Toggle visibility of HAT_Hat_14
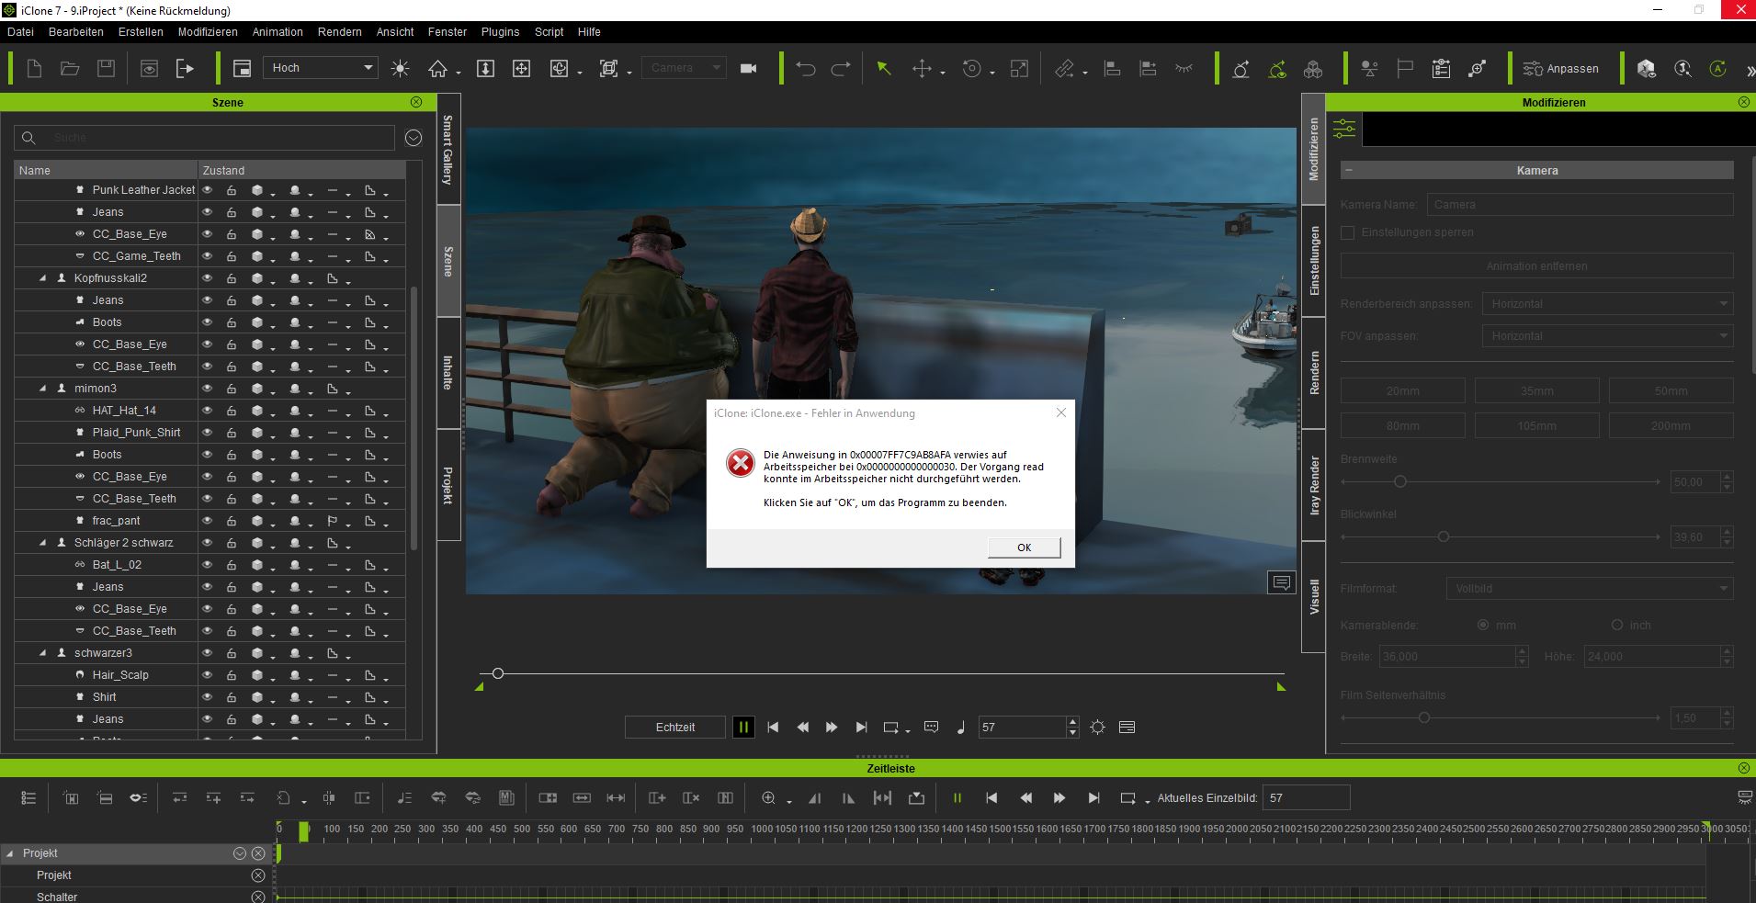Image resolution: width=1756 pixels, height=903 pixels. 208,410
